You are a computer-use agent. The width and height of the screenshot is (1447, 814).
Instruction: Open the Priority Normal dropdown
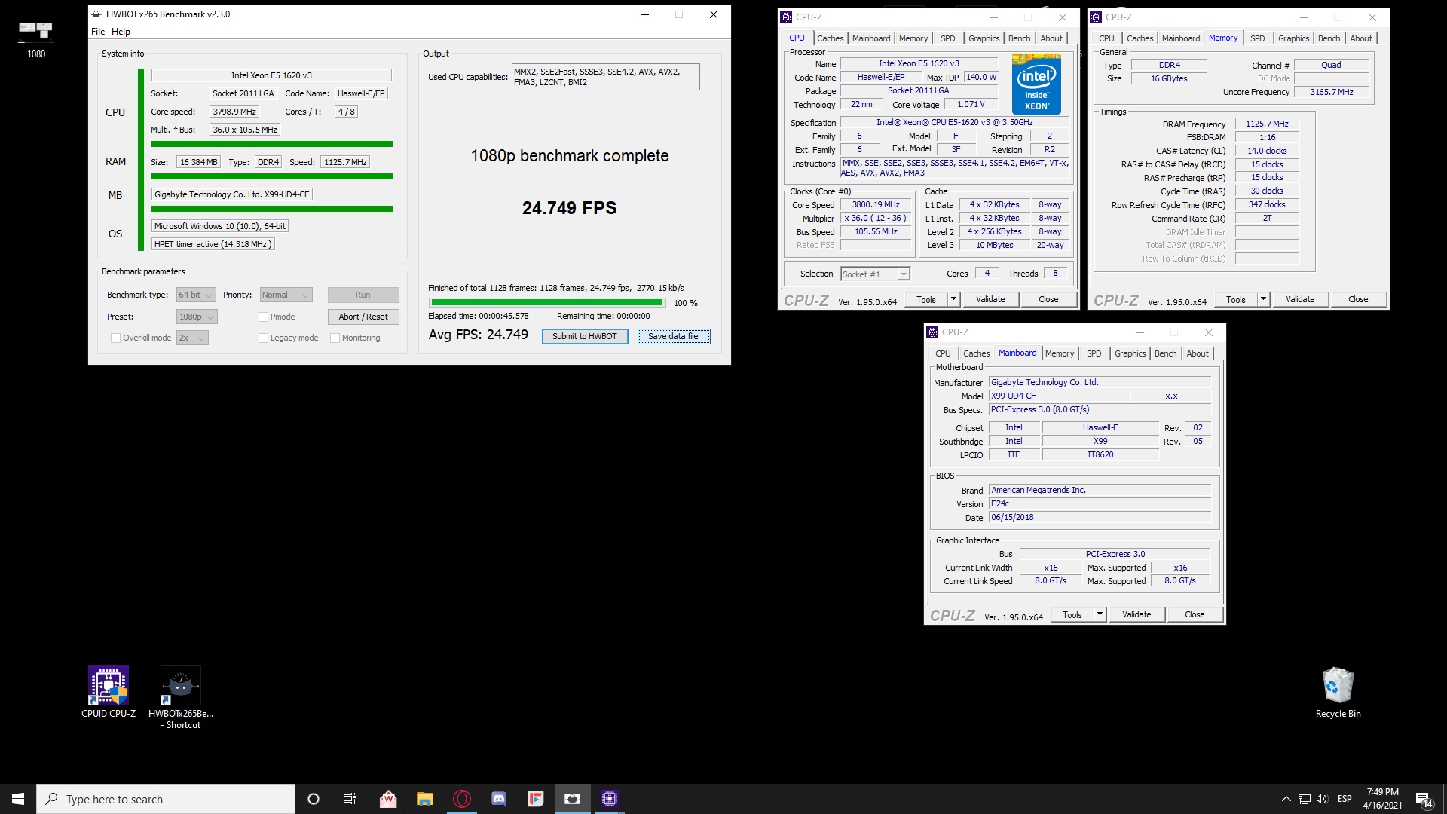[x=286, y=295]
